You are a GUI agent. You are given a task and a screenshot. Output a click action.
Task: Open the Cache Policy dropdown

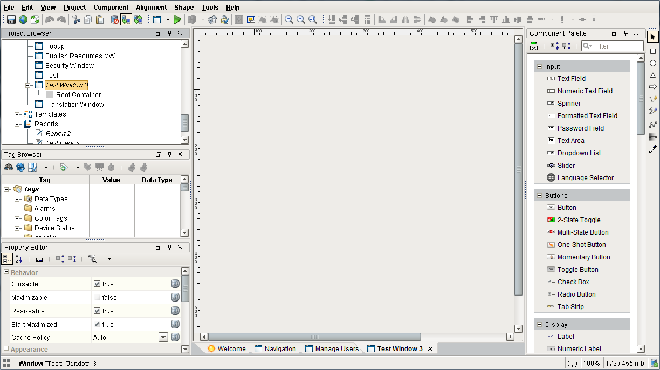tap(163, 338)
